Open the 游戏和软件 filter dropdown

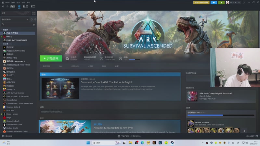15,19
